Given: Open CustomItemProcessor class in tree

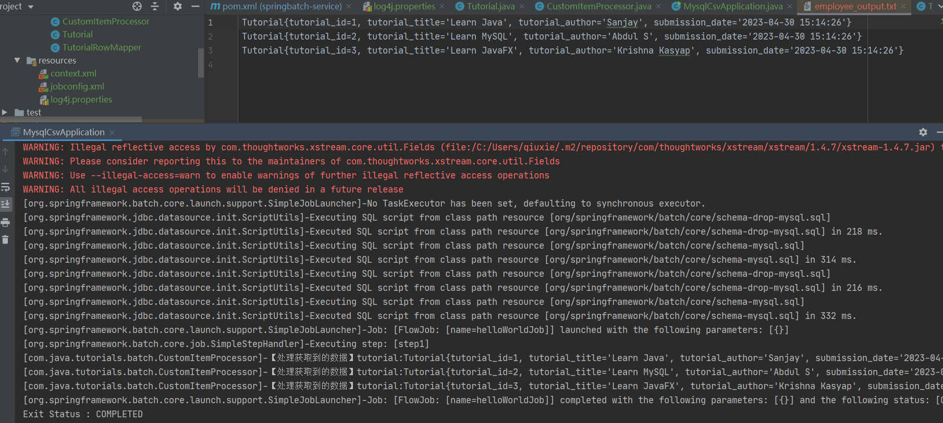Looking at the screenshot, I should [x=106, y=21].
